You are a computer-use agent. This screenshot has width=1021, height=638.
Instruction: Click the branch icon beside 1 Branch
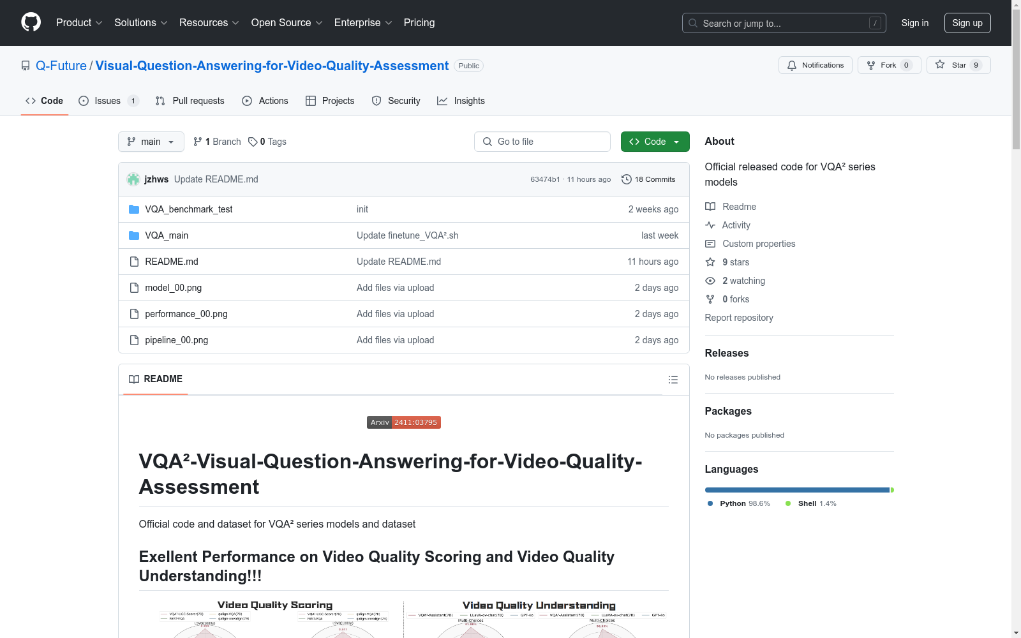click(198, 142)
